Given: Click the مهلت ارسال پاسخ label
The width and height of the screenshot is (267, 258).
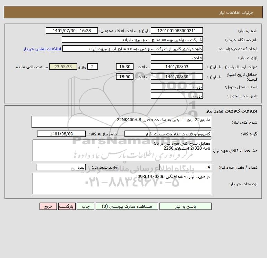Looking at the screenshot, I should click(240, 67).
